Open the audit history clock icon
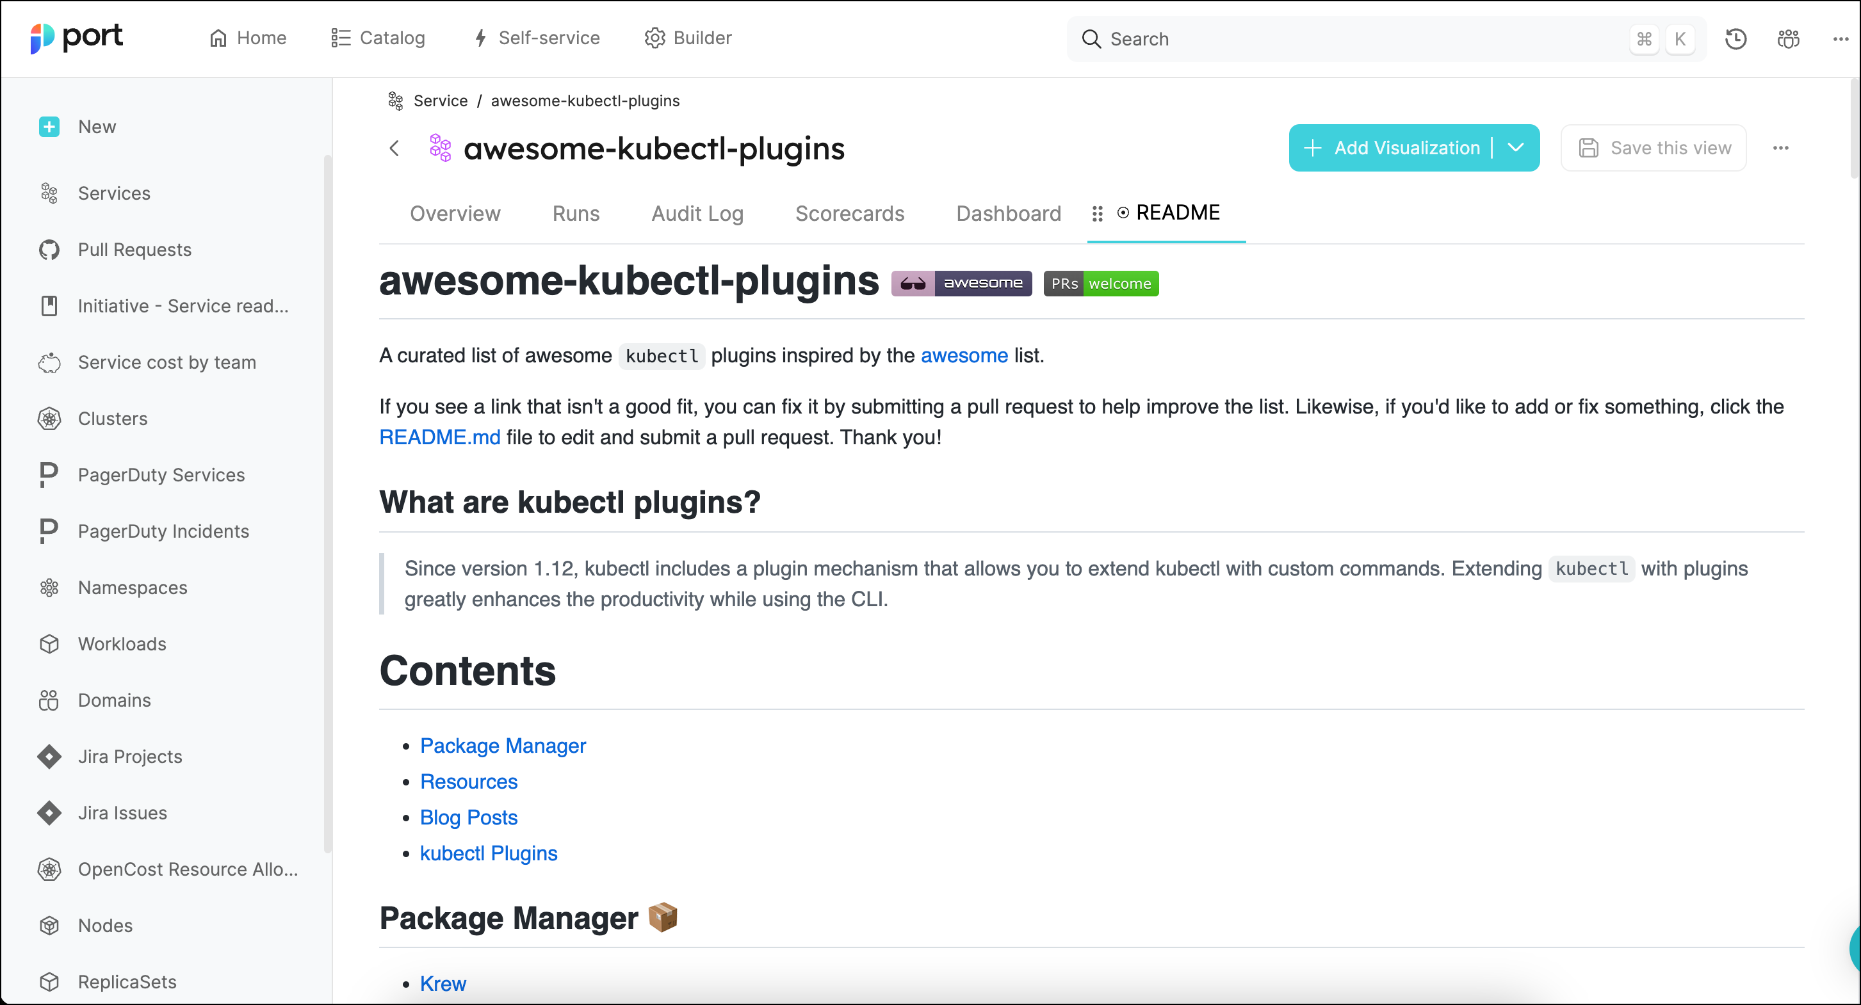Screen dimensions: 1861x1005 click(1735, 39)
